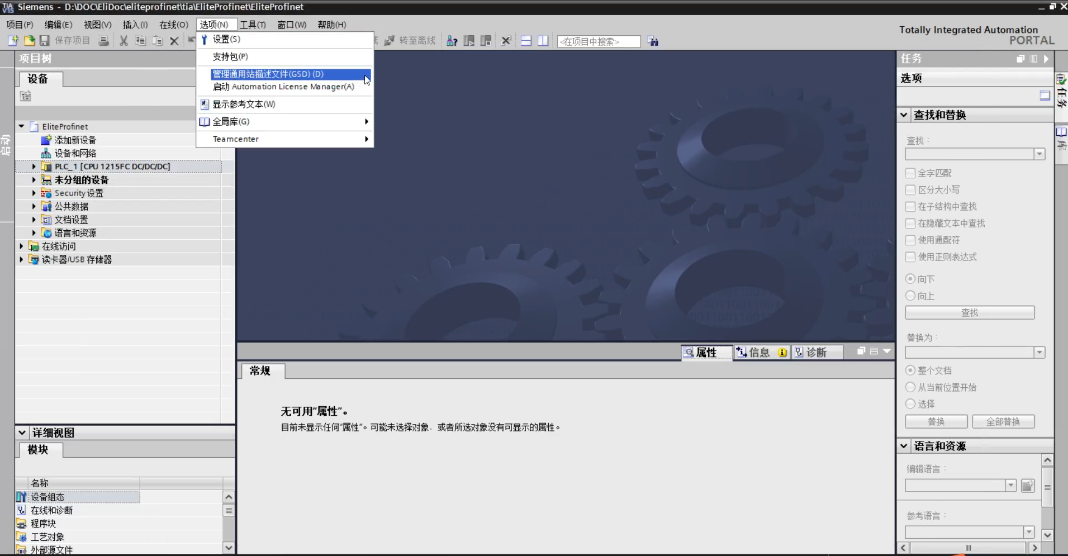Screen dimensions: 1068x556
Task: Click the horizontal split editor icon
Action: tap(526, 41)
